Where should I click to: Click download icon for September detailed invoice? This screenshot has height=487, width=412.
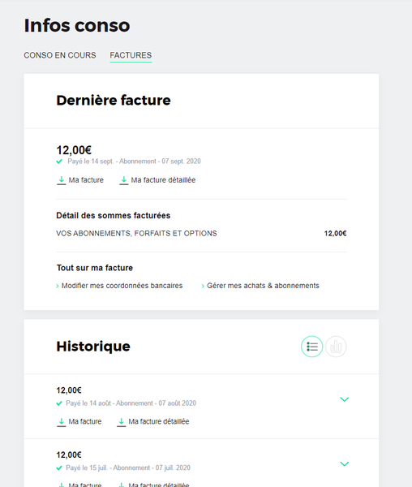tap(124, 180)
